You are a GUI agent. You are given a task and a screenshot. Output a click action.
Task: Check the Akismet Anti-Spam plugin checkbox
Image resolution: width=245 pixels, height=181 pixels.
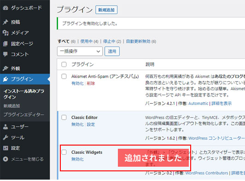(64, 76)
